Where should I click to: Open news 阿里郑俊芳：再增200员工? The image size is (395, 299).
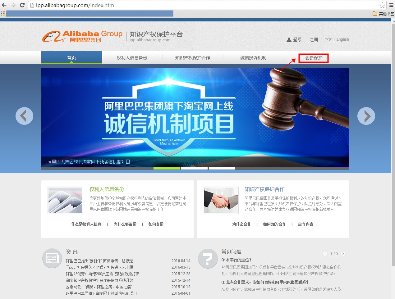[103, 274]
